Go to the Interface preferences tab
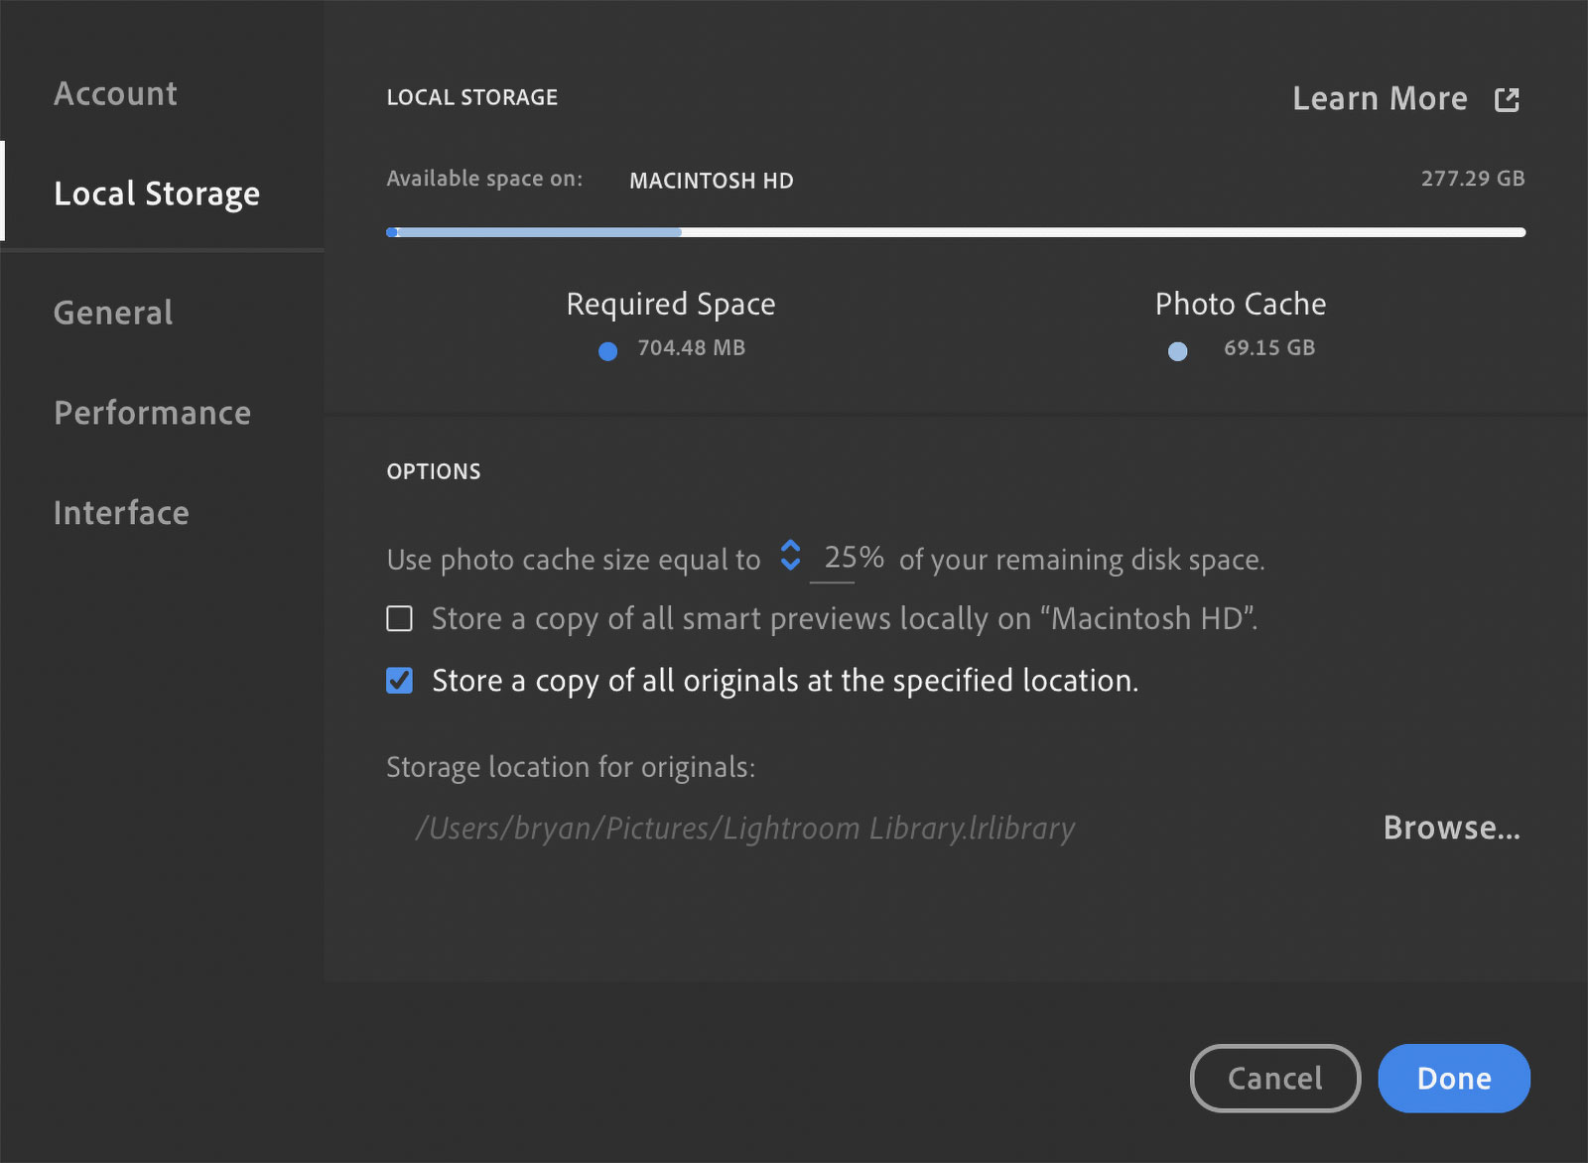 121,513
